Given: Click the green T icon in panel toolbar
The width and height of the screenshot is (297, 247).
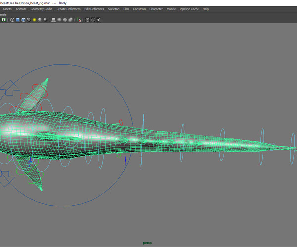Looking at the screenshot, I should click(4, 20).
